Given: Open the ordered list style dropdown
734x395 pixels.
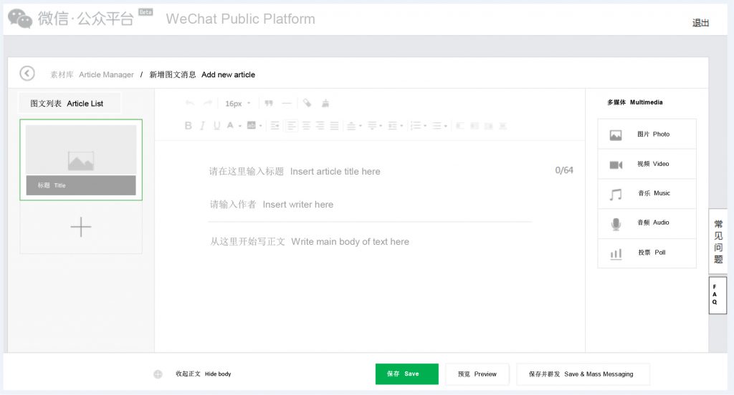Looking at the screenshot, I should point(425,126).
